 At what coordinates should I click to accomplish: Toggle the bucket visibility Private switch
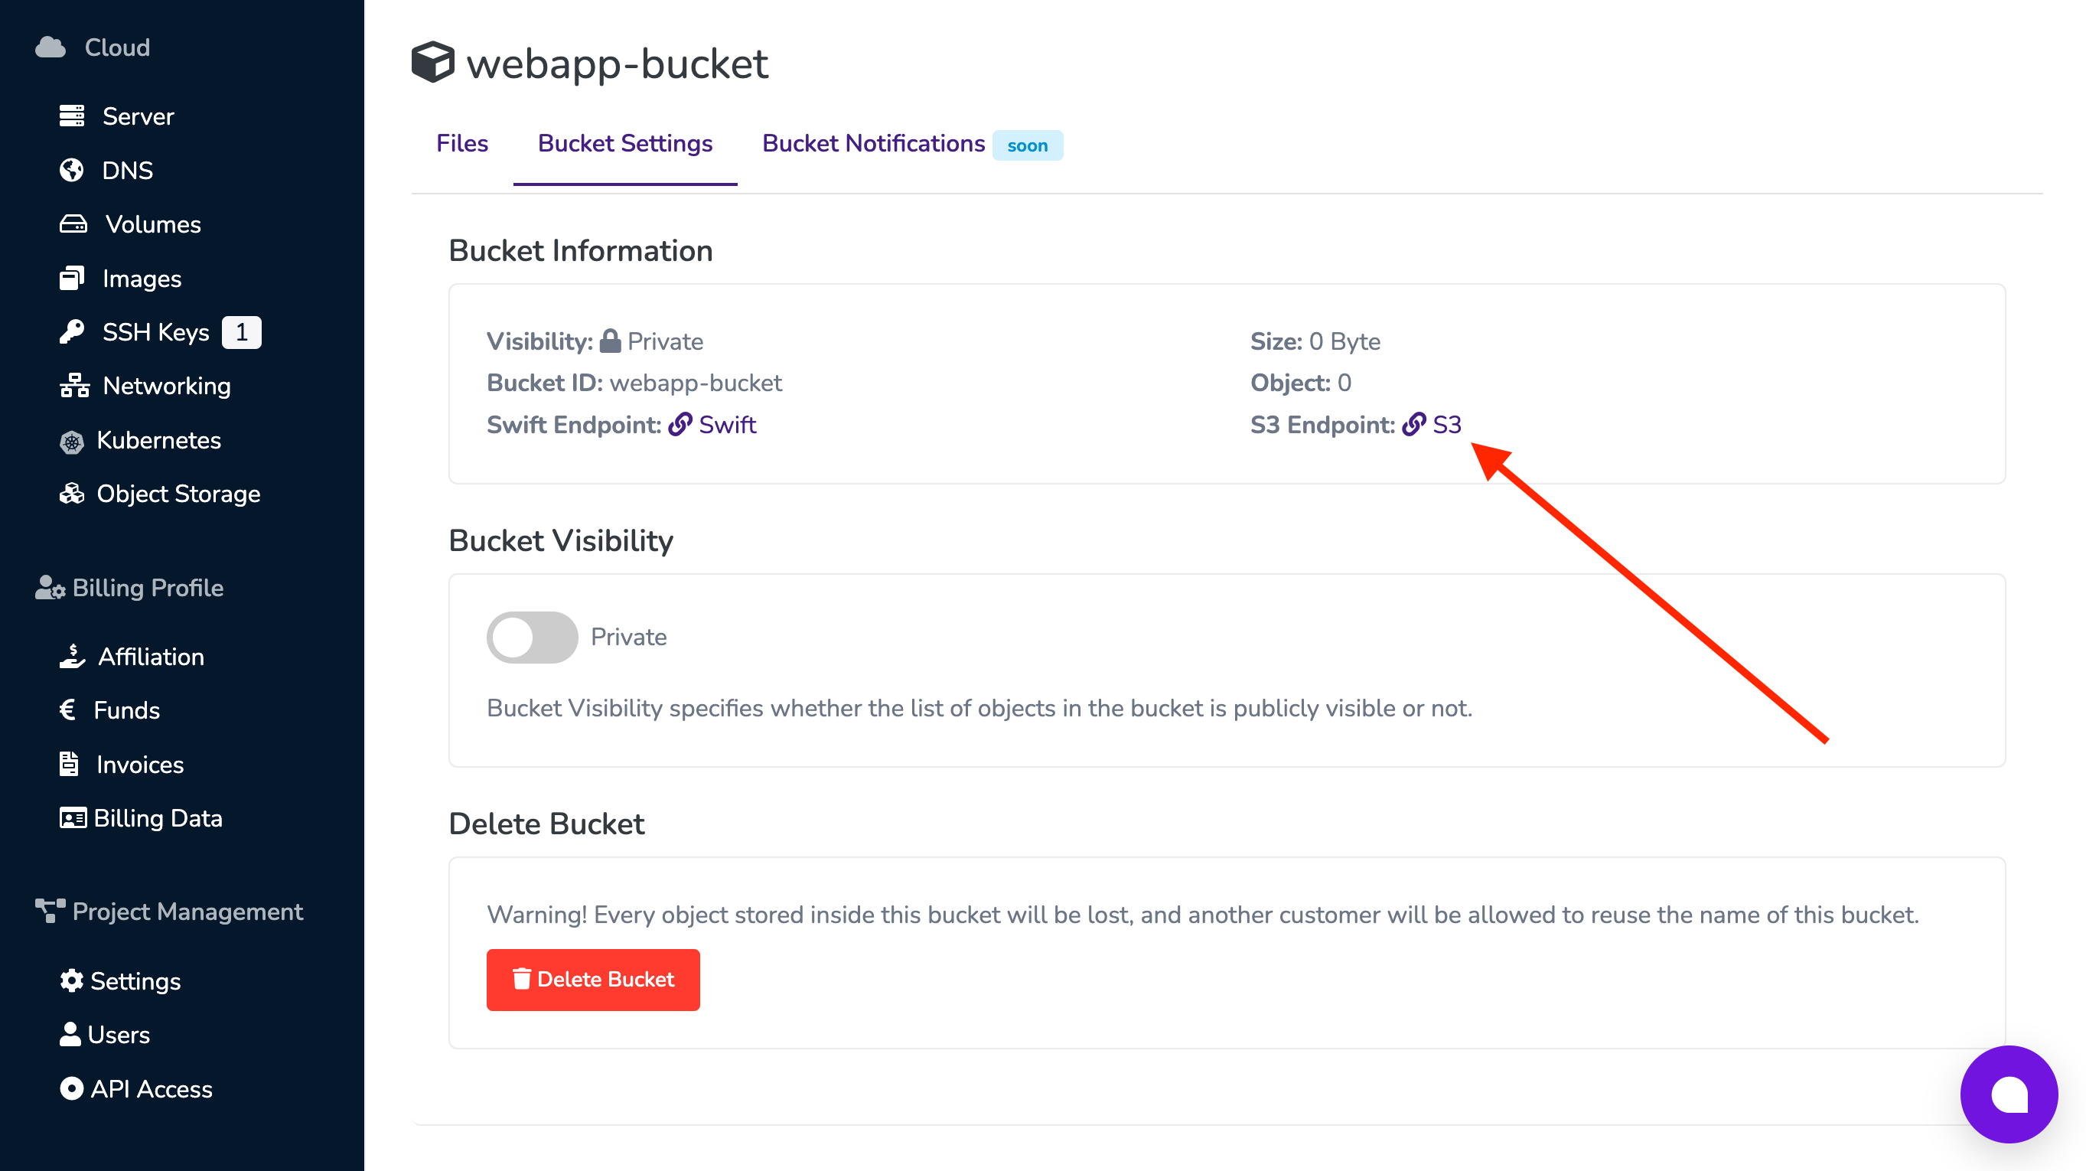pyautogui.click(x=532, y=638)
